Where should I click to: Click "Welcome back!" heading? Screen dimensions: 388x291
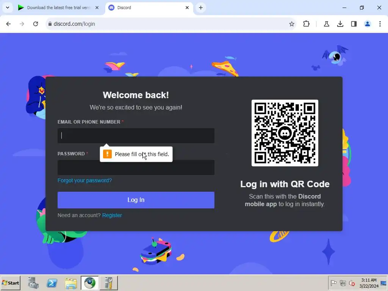[x=136, y=95]
